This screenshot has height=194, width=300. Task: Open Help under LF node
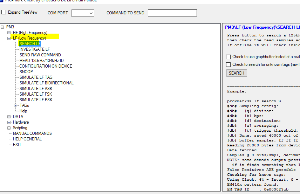(x=23, y=111)
